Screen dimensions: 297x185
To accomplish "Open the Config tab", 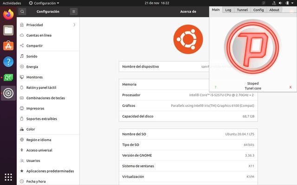I will tap(258, 10).
